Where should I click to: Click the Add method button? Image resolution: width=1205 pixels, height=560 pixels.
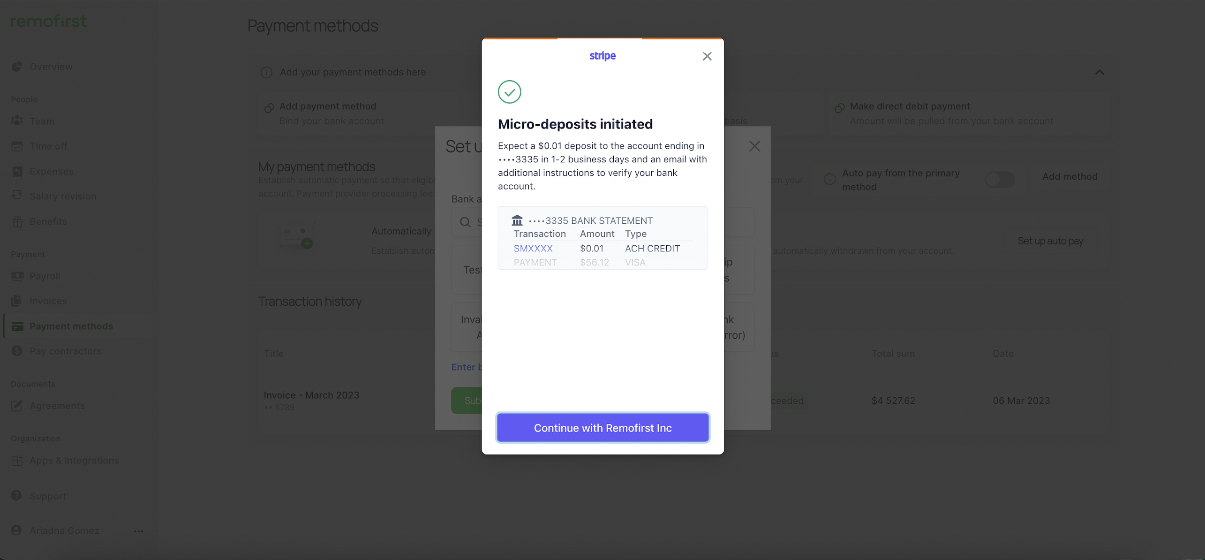pos(1069,177)
